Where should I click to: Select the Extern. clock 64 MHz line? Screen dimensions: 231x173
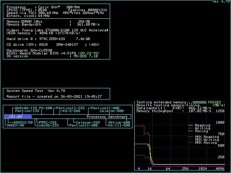[x=28, y=16]
